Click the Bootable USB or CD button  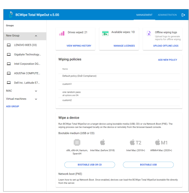pos(90,165)
